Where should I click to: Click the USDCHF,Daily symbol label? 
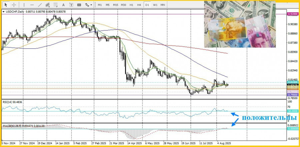[15, 12]
